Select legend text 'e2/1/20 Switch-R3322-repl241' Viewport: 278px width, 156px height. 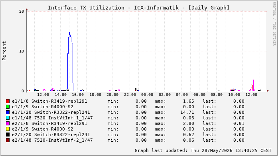[51, 135]
